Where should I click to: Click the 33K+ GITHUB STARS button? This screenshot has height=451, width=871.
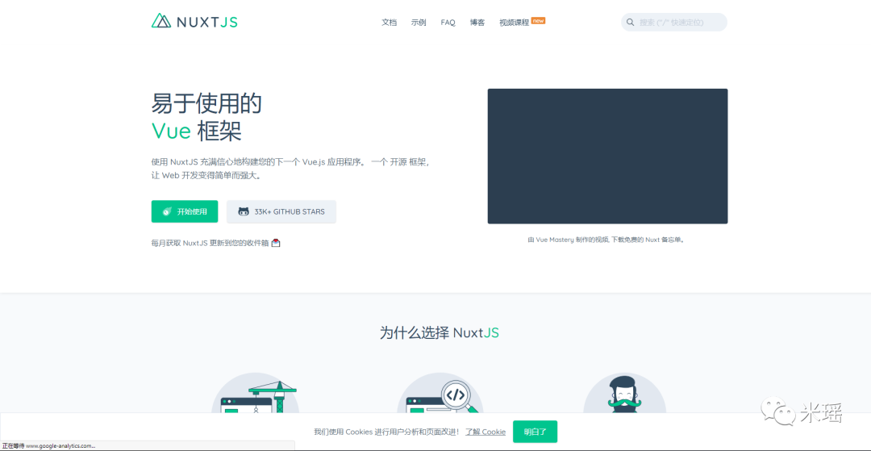tap(281, 211)
